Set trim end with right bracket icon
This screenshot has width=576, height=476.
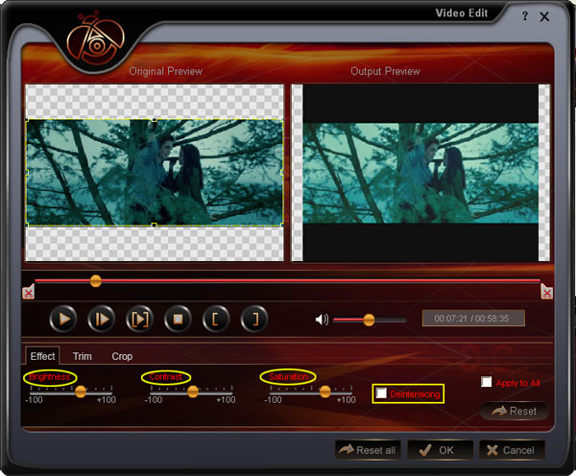253,319
